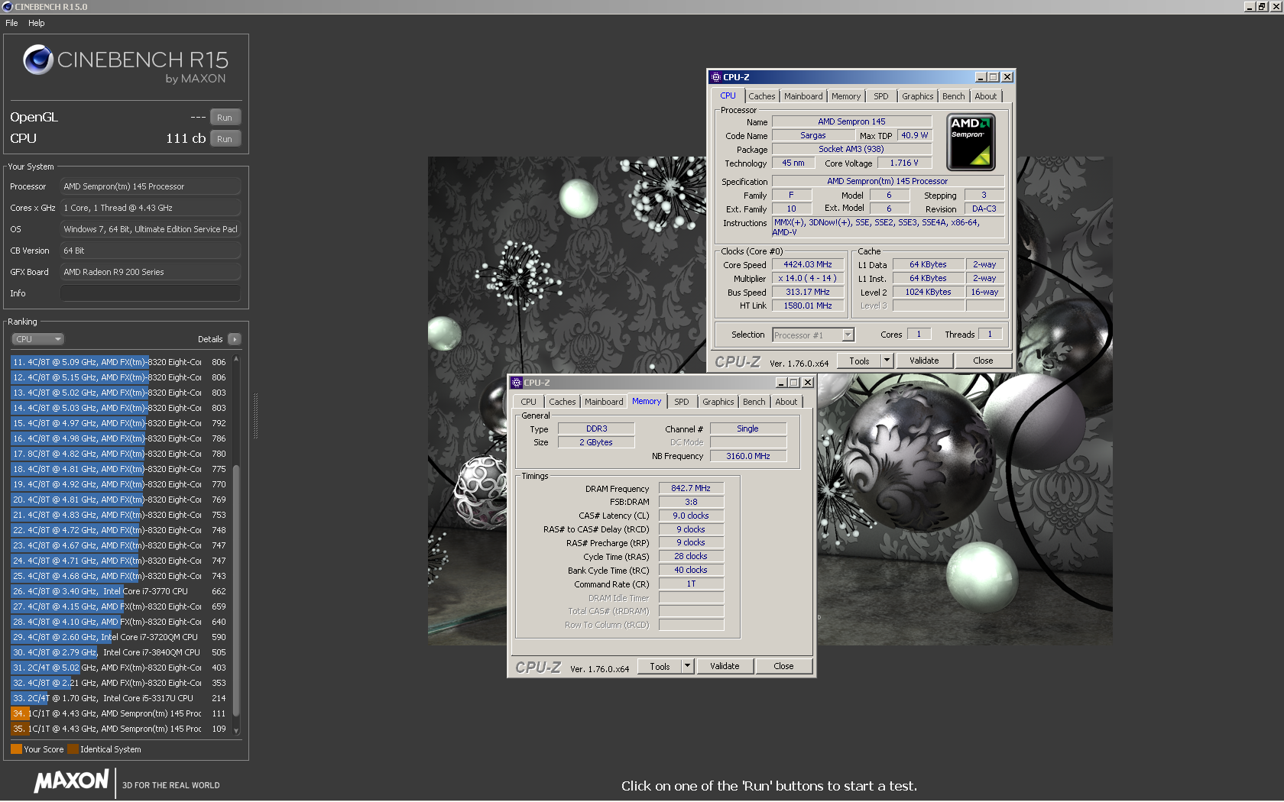This screenshot has width=1284, height=802.
Task: Click the CPU-Z icon in upper window title bar
Action: (716, 77)
